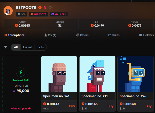Click the Instant Sell label

point(21,80)
